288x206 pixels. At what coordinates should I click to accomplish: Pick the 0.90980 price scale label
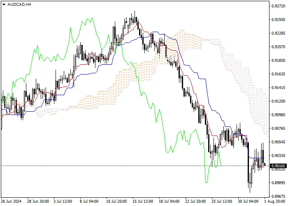tap(279, 115)
